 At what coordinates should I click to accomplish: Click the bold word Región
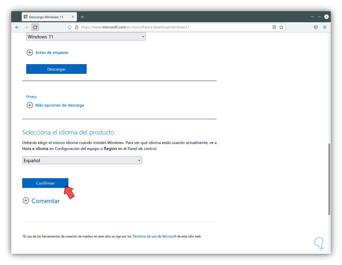110,148
